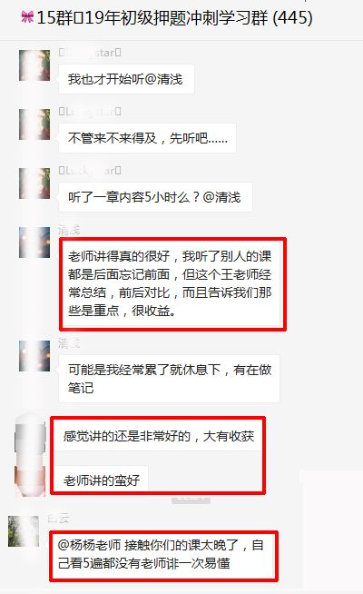Click the sender name 清浅 above '老师讲得真的很好'
Image resolution: width=363 pixels, height=594 pixels.
click(x=69, y=230)
